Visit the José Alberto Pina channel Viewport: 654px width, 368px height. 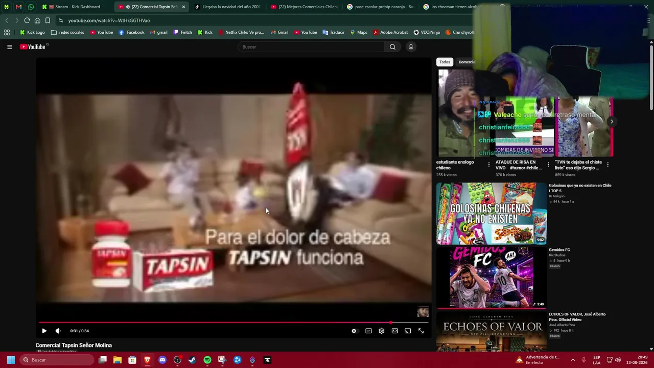(562, 325)
